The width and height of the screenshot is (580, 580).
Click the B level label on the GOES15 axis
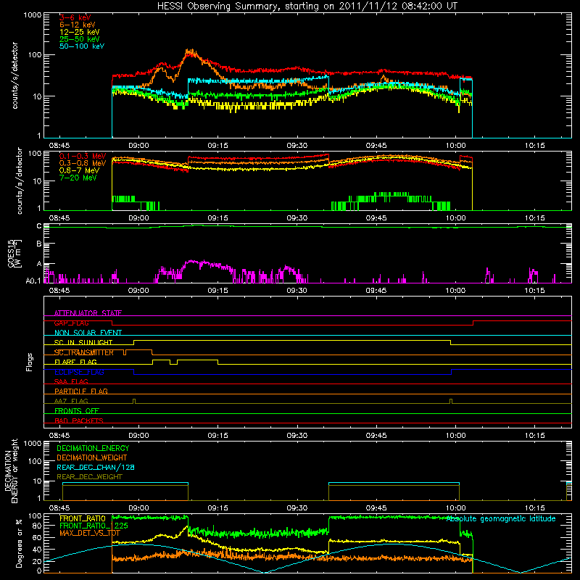pos(39,244)
